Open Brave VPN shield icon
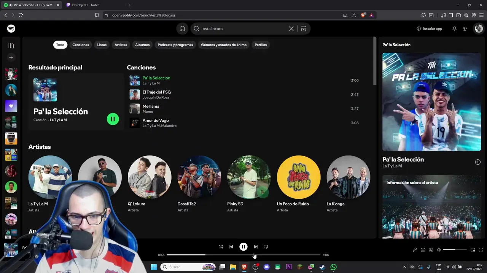 474,15
